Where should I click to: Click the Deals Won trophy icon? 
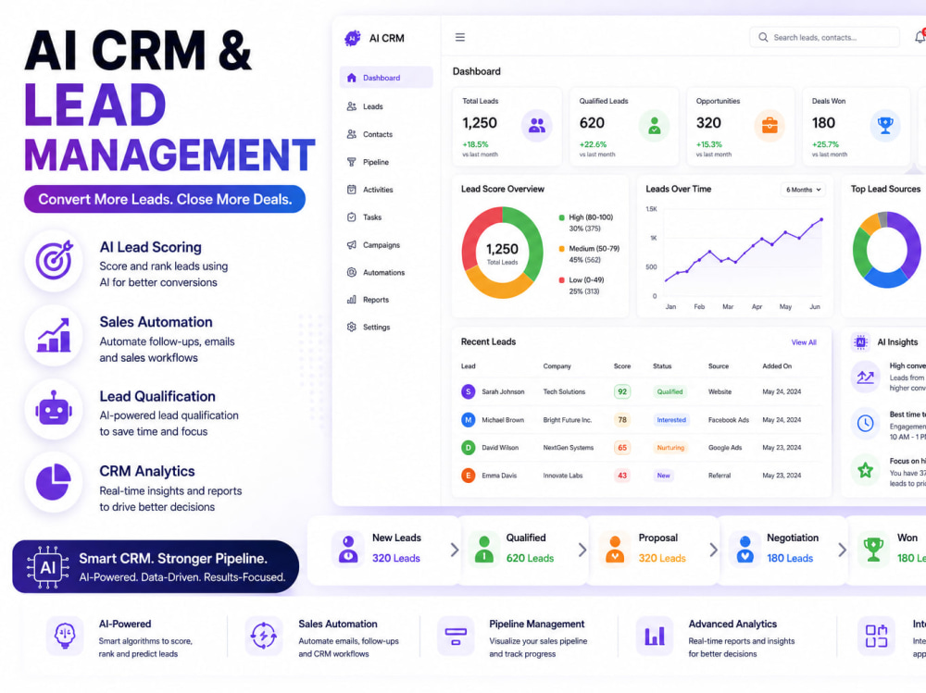[885, 125]
